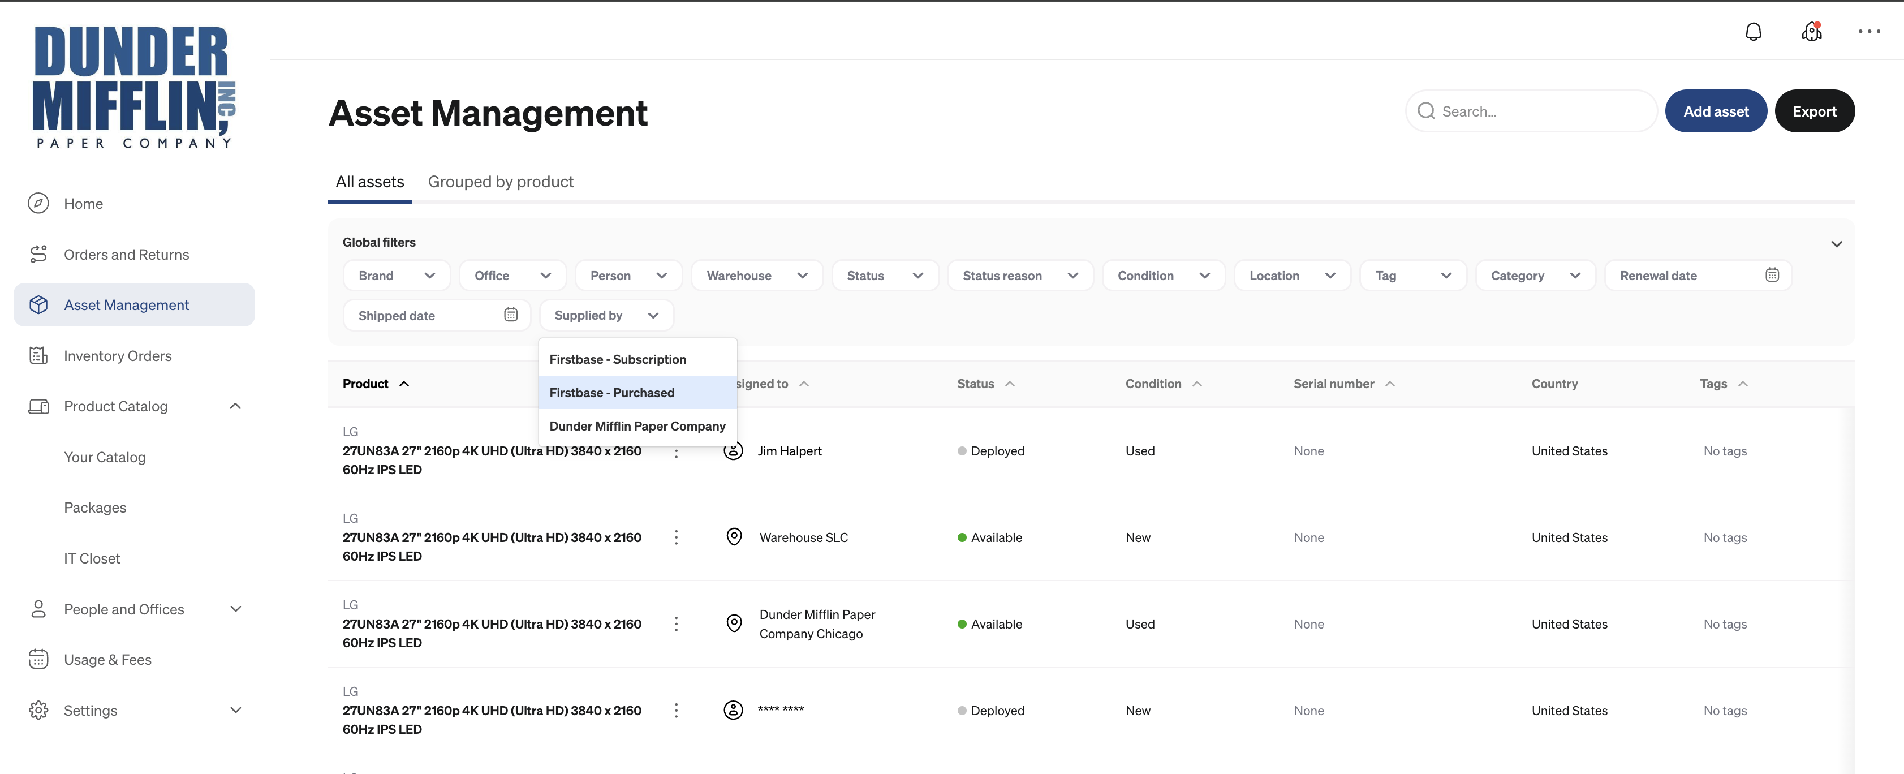Open the Status reason filter dropdown
Screen dimensions: 1904x774
click(1020, 275)
